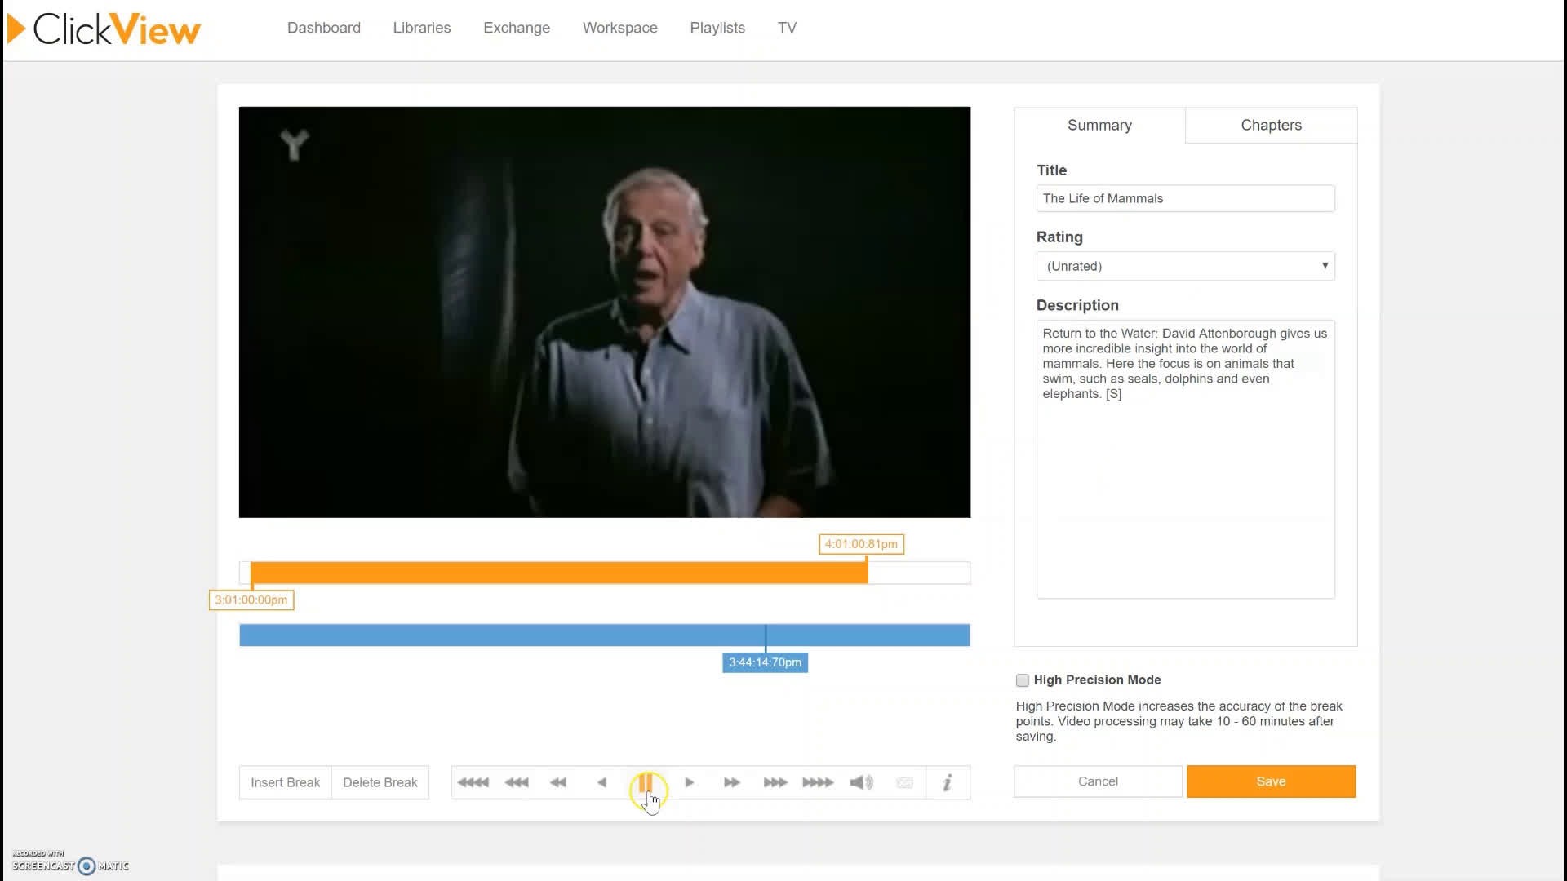Switch to the Chapters tab
This screenshot has height=881, width=1567.
tap(1270, 125)
